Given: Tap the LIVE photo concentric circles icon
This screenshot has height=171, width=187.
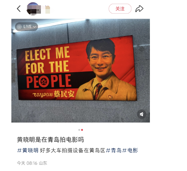Looking at the screenshot, I should pyautogui.click(x=19, y=26).
